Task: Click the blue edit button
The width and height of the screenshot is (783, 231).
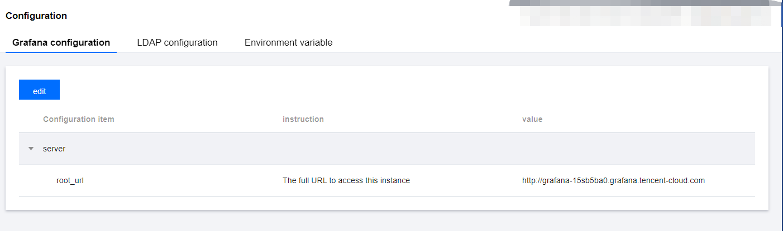Action: click(x=39, y=90)
